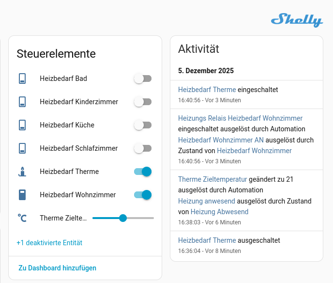Click the Heizbedarf Wohnzimmer device icon

tap(22, 195)
